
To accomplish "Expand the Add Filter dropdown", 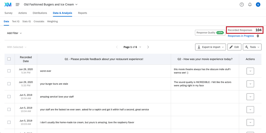I will 14,33.
